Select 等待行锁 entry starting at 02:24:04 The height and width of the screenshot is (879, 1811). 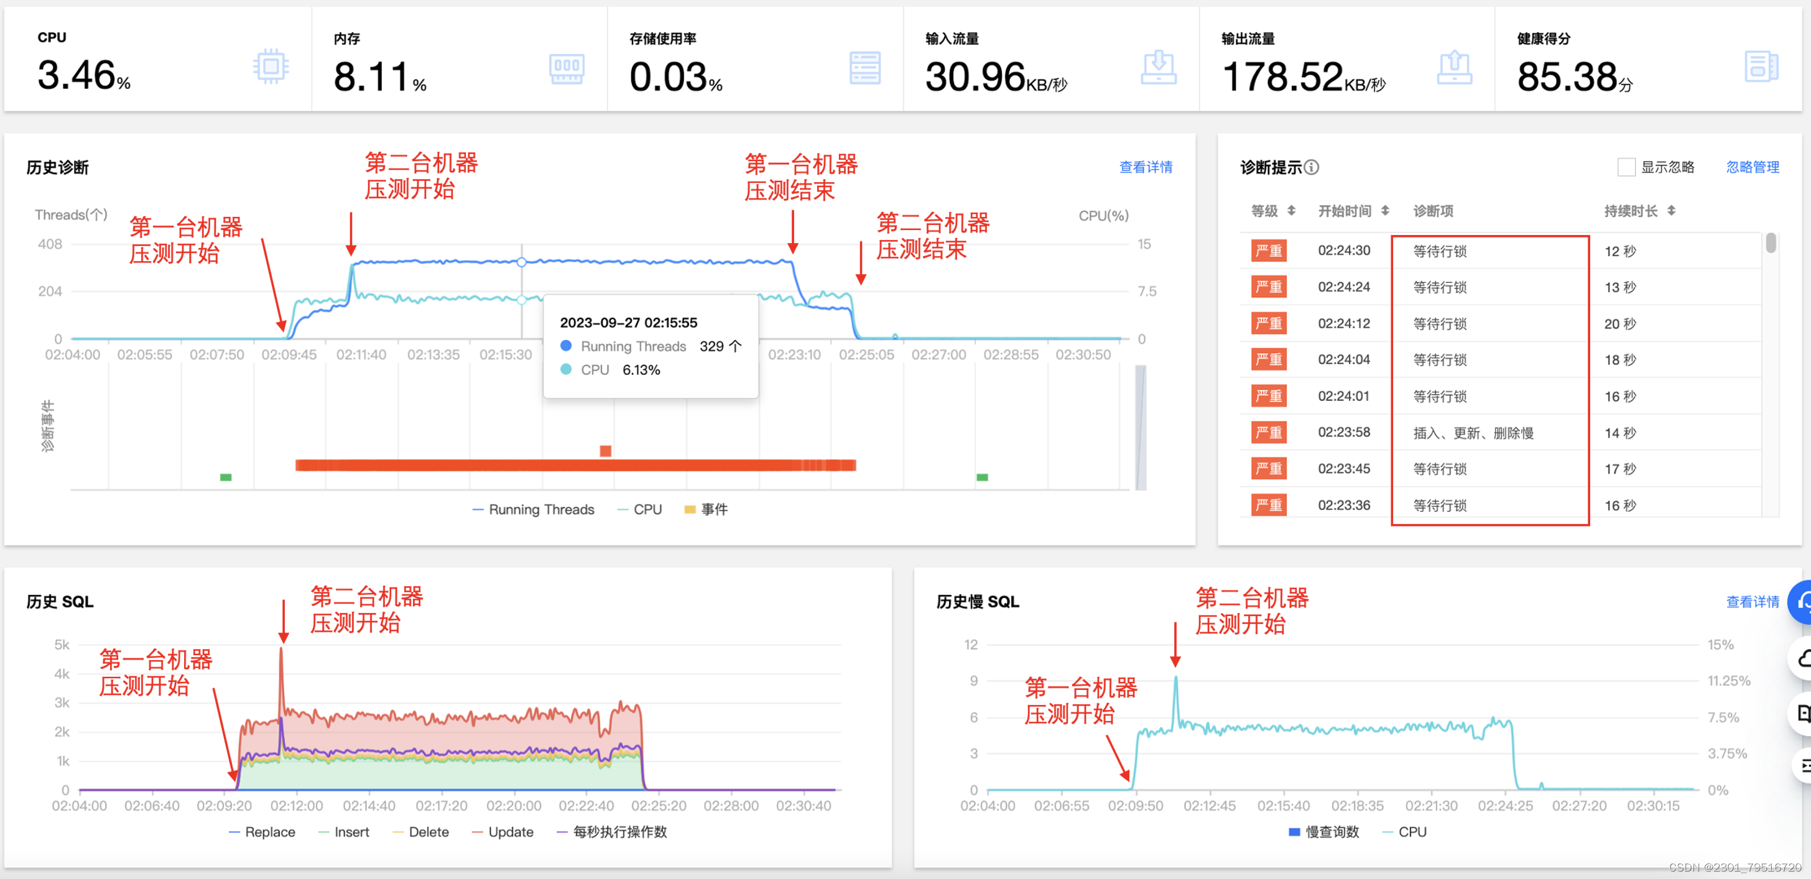[x=1440, y=360]
